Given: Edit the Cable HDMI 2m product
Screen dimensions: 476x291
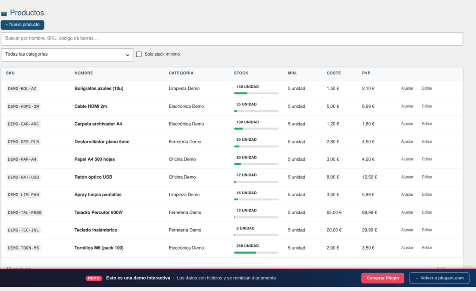Looking at the screenshot, I should 427,106.
